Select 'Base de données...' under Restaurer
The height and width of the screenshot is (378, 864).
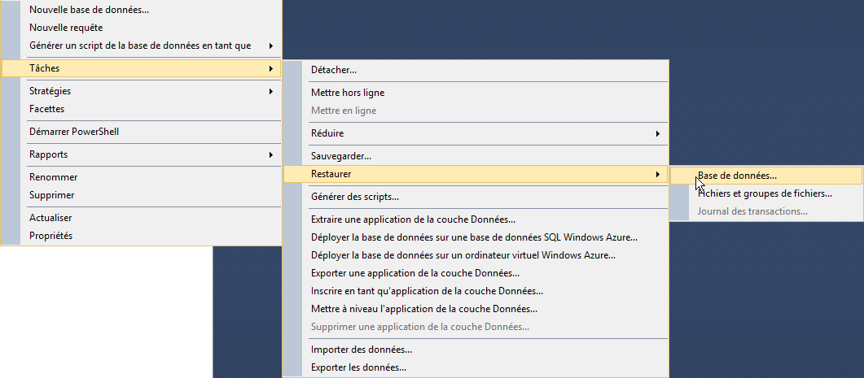click(737, 175)
